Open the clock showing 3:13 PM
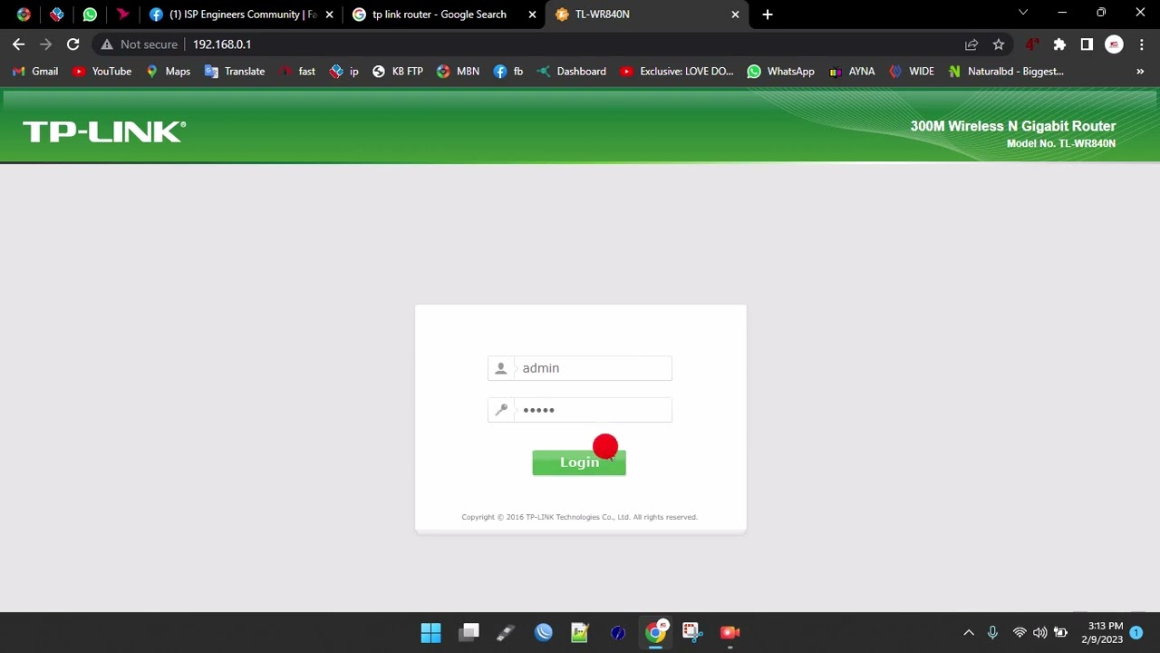 [1102, 633]
